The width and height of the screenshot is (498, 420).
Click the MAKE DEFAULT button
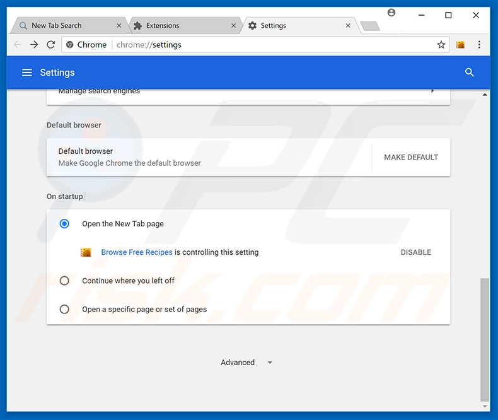(x=411, y=157)
